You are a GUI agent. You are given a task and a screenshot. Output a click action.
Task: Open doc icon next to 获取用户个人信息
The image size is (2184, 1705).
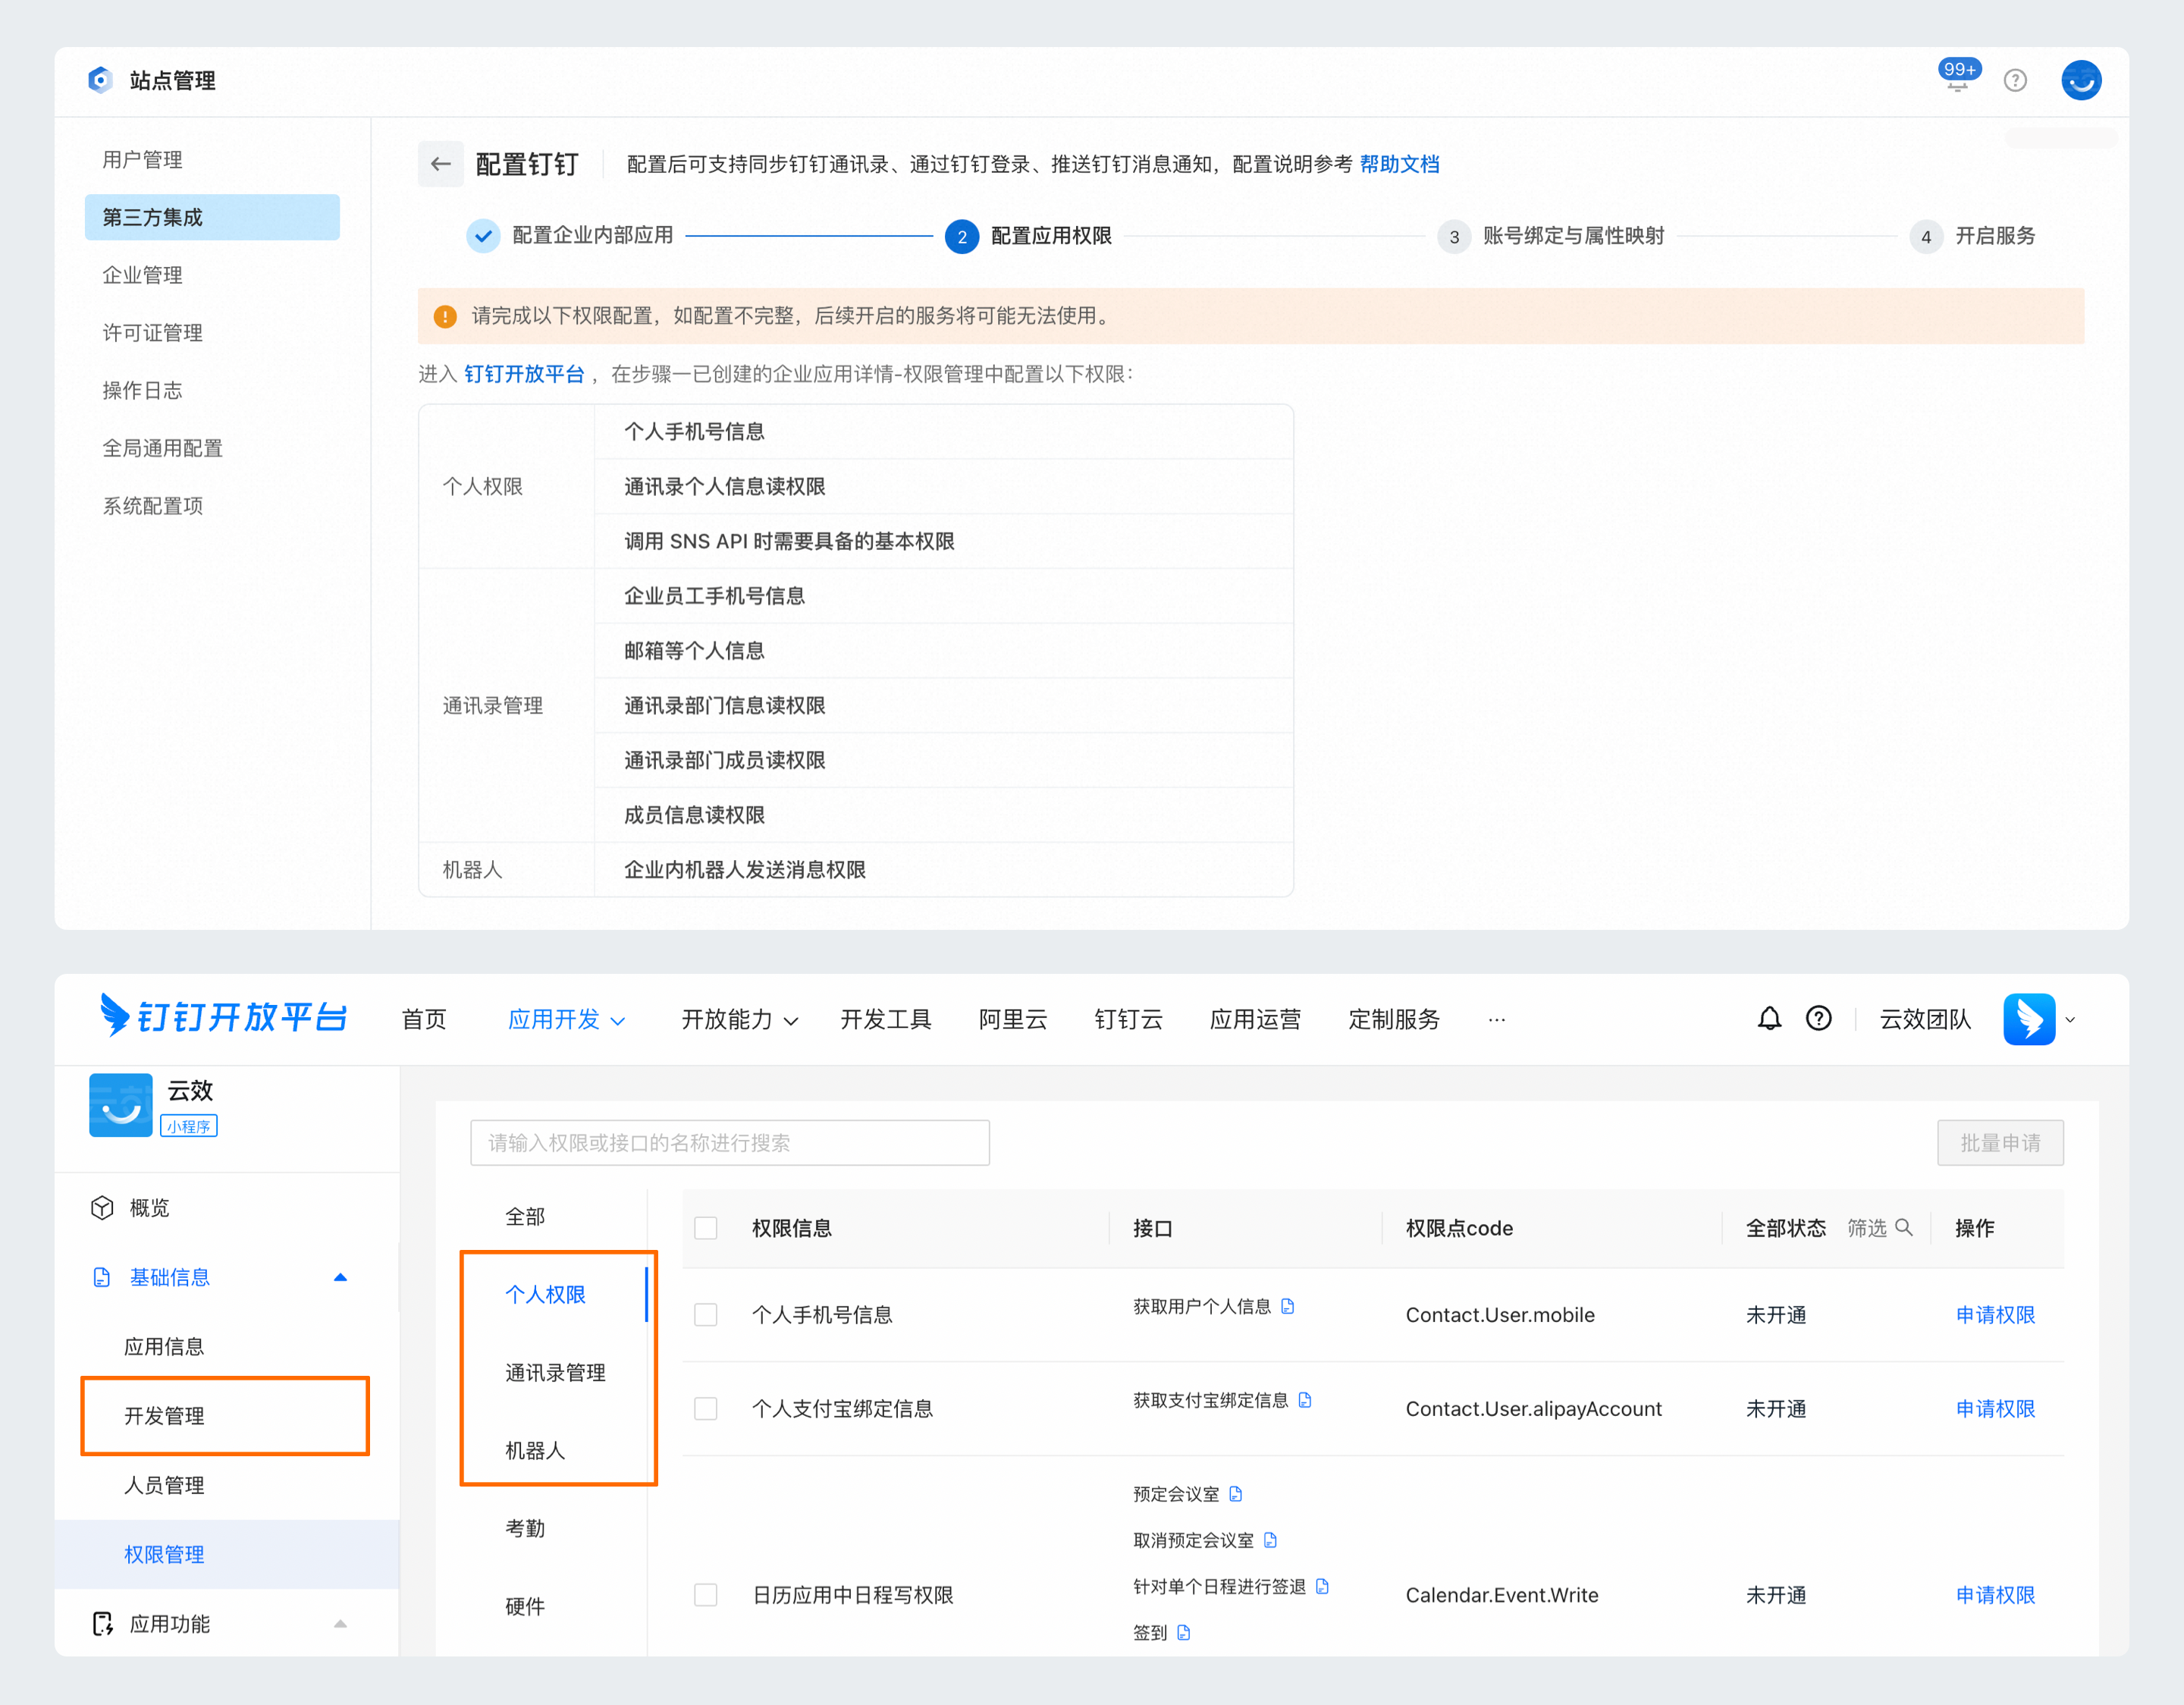pyautogui.click(x=1288, y=1306)
